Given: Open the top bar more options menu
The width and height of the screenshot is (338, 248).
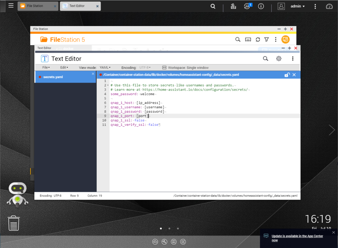Looking at the screenshot, I should pos(315,7).
